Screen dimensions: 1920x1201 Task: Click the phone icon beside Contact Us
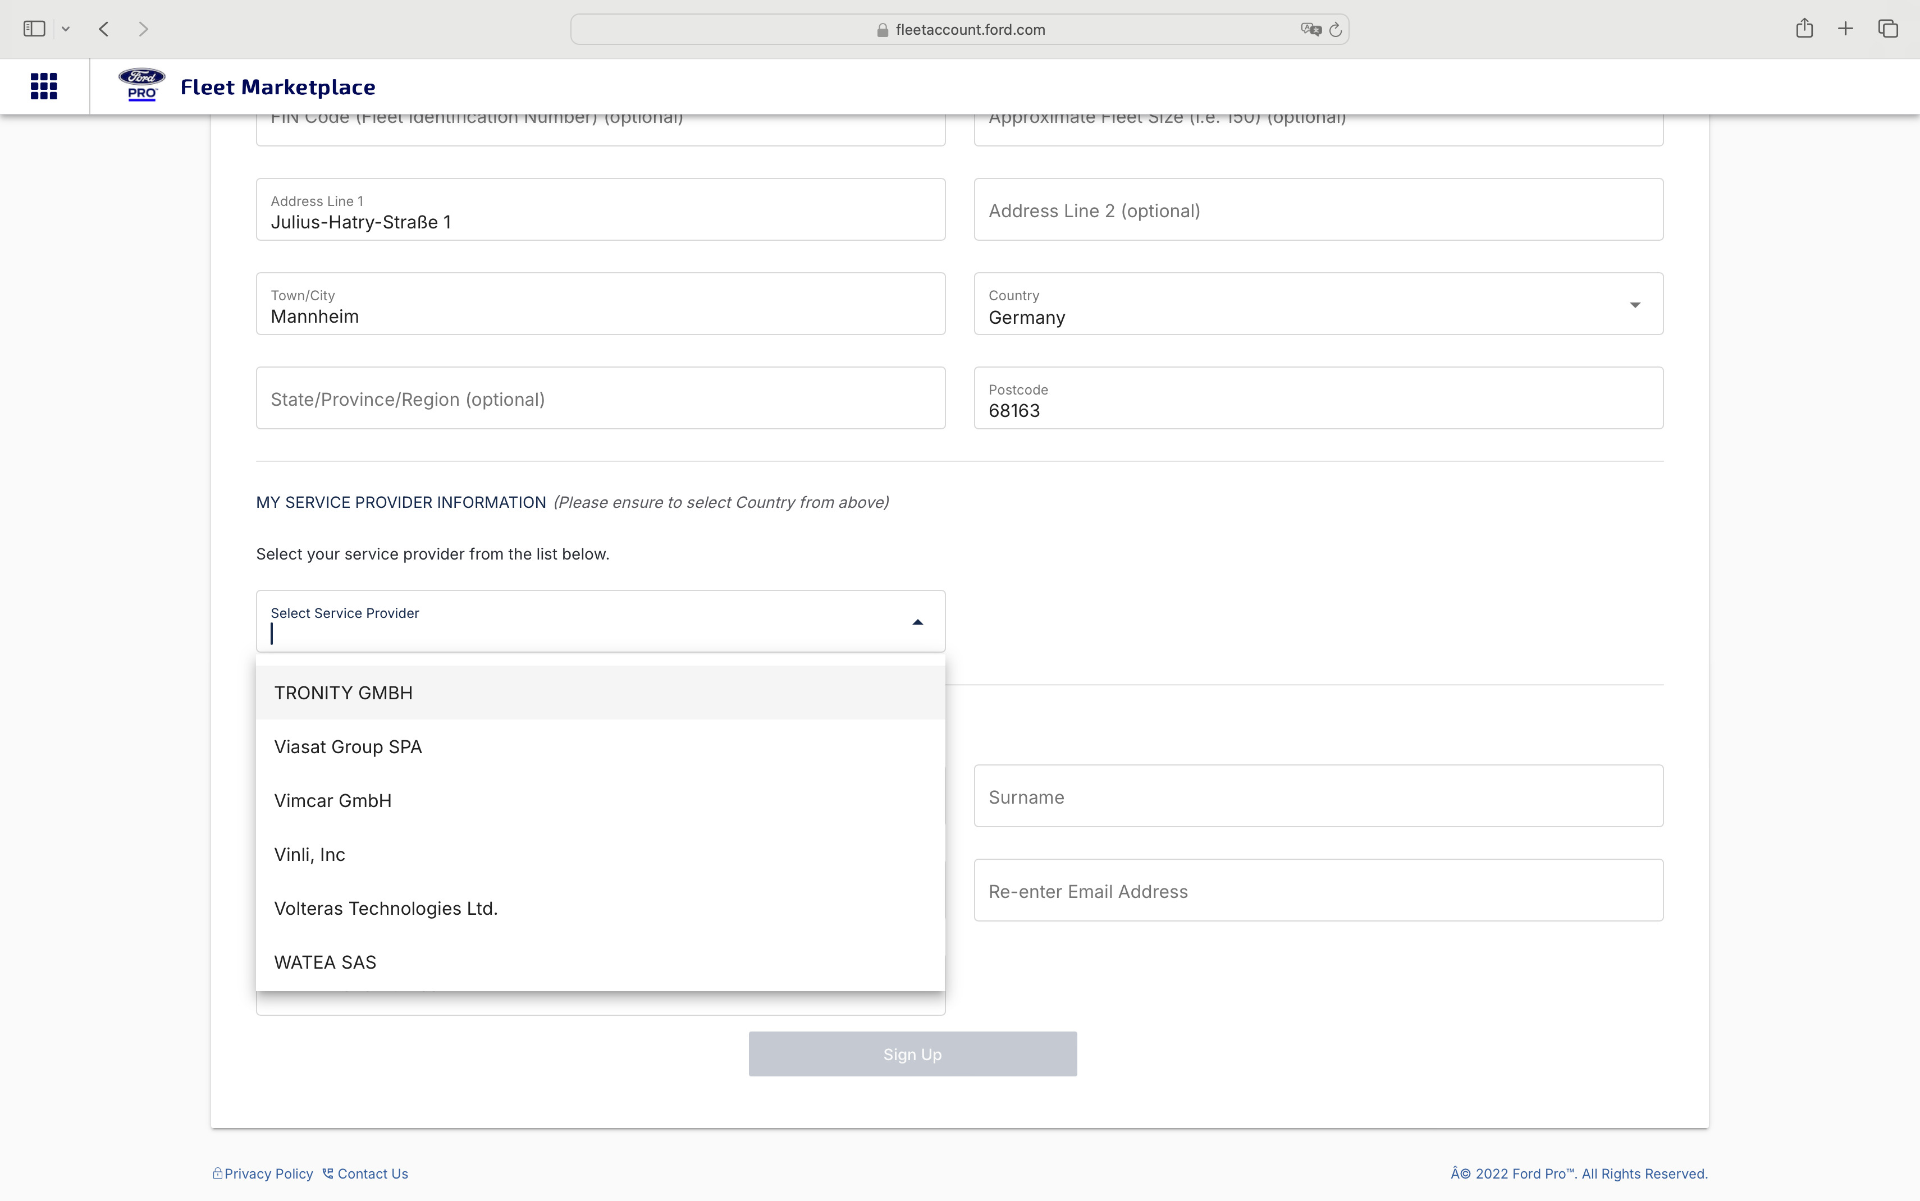pos(327,1173)
